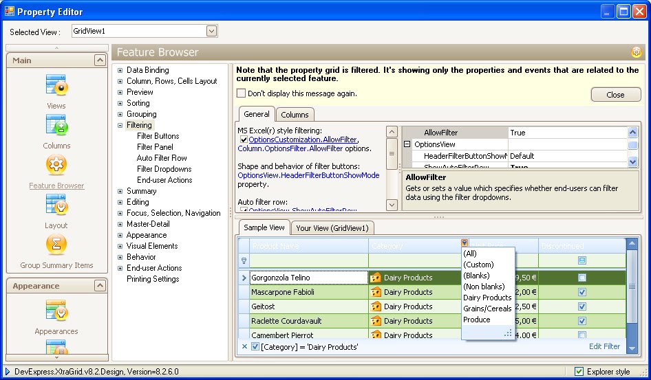
Task: Uncheck Discontinued for Raclette Courdavault
Action: tap(582, 321)
